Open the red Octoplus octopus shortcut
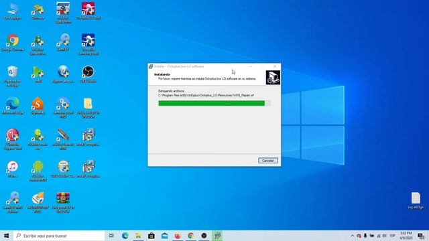 tap(88, 11)
